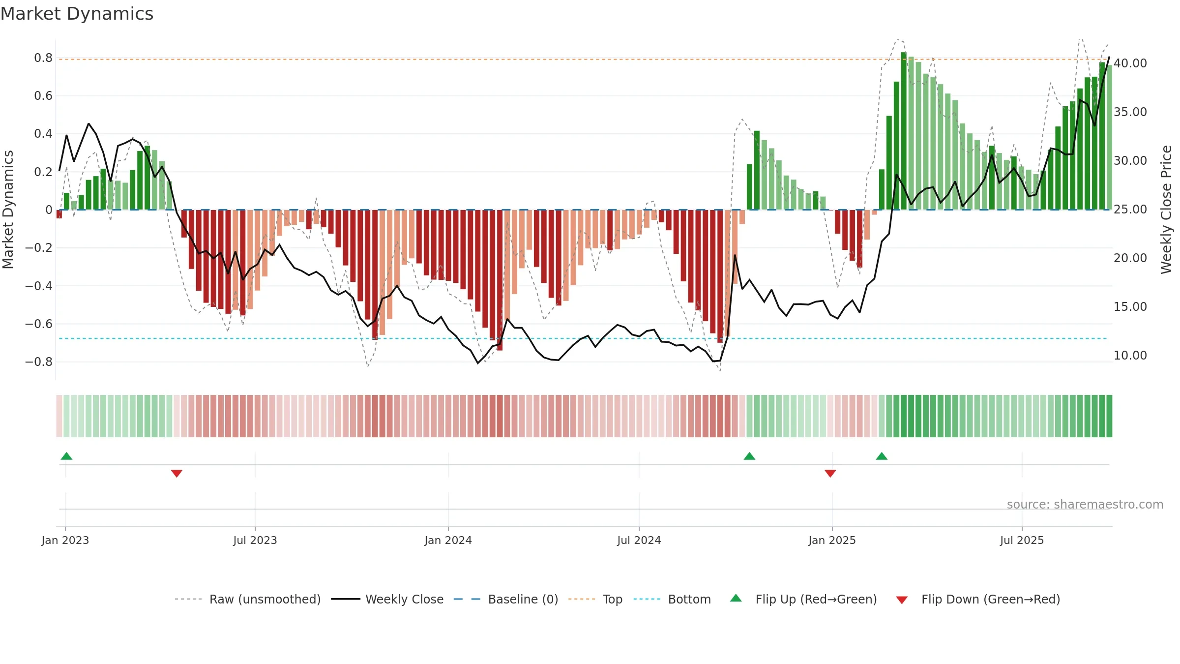The height and width of the screenshot is (664, 1180).
Task: Click the −0.4 left axis label
Action: 39,286
